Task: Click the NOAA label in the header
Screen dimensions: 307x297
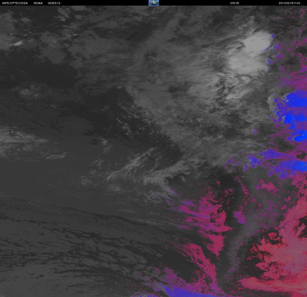Action: pos(38,3)
